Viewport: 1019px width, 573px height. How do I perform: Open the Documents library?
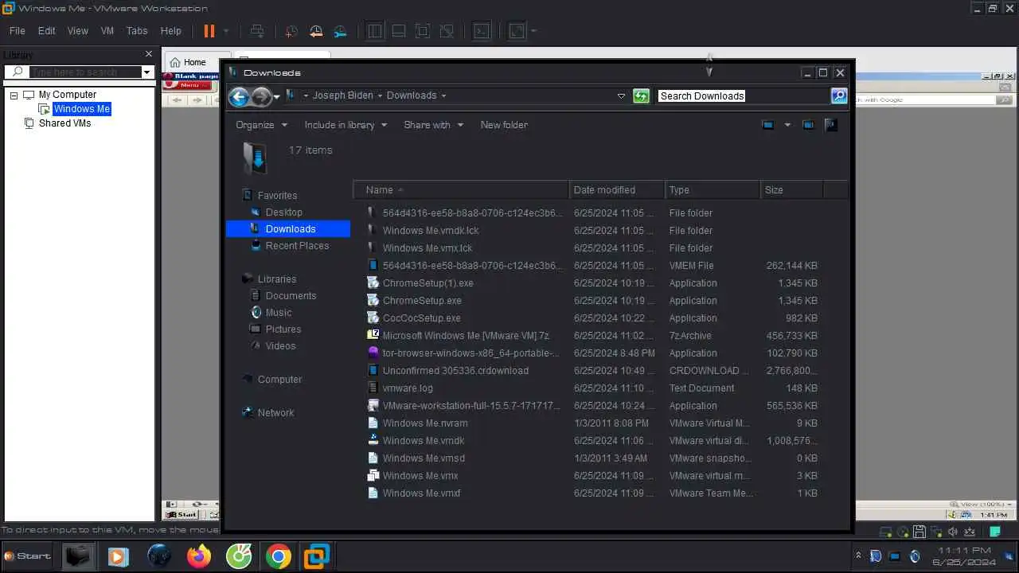(x=291, y=296)
